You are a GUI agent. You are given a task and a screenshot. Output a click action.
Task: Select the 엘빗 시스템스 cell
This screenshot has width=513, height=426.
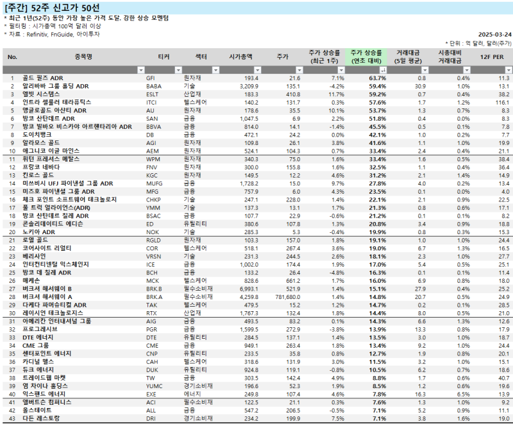(x=41, y=94)
